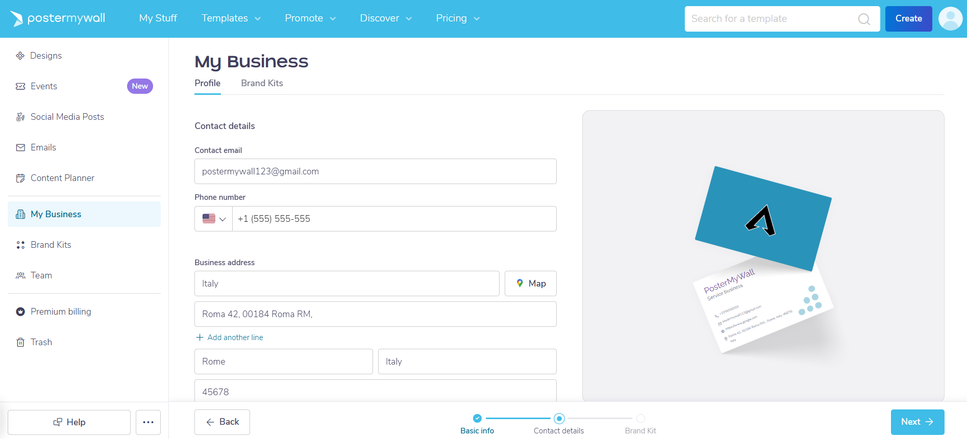Open the user profile avatar
Image resolution: width=967 pixels, height=439 pixels.
(x=950, y=19)
